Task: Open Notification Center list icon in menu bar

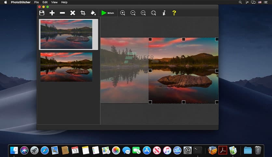Action: 265,2
